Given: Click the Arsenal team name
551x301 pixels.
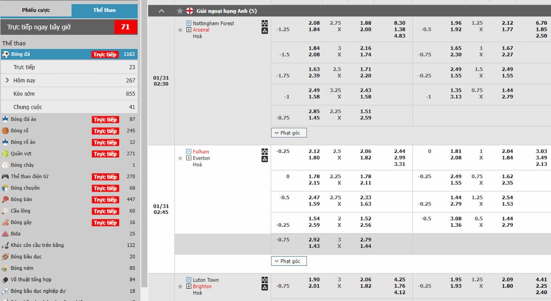Looking at the screenshot, I should point(201,30).
